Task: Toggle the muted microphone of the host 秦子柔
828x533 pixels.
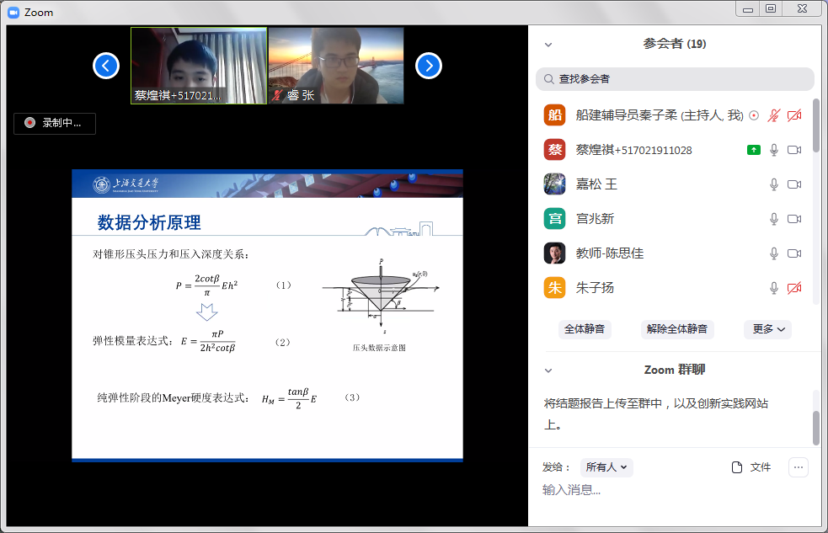Action: 774,115
